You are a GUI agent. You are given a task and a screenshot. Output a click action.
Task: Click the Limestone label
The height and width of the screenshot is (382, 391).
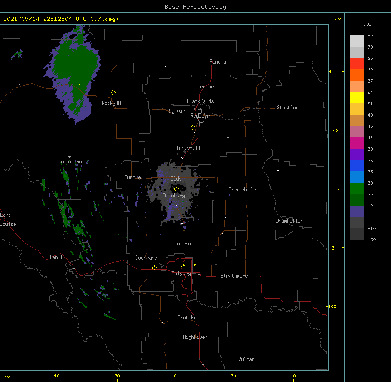[x=69, y=162]
